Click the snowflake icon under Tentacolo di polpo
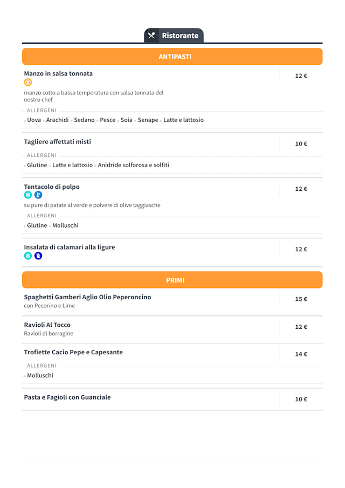This screenshot has width=345, height=488. tap(28, 195)
